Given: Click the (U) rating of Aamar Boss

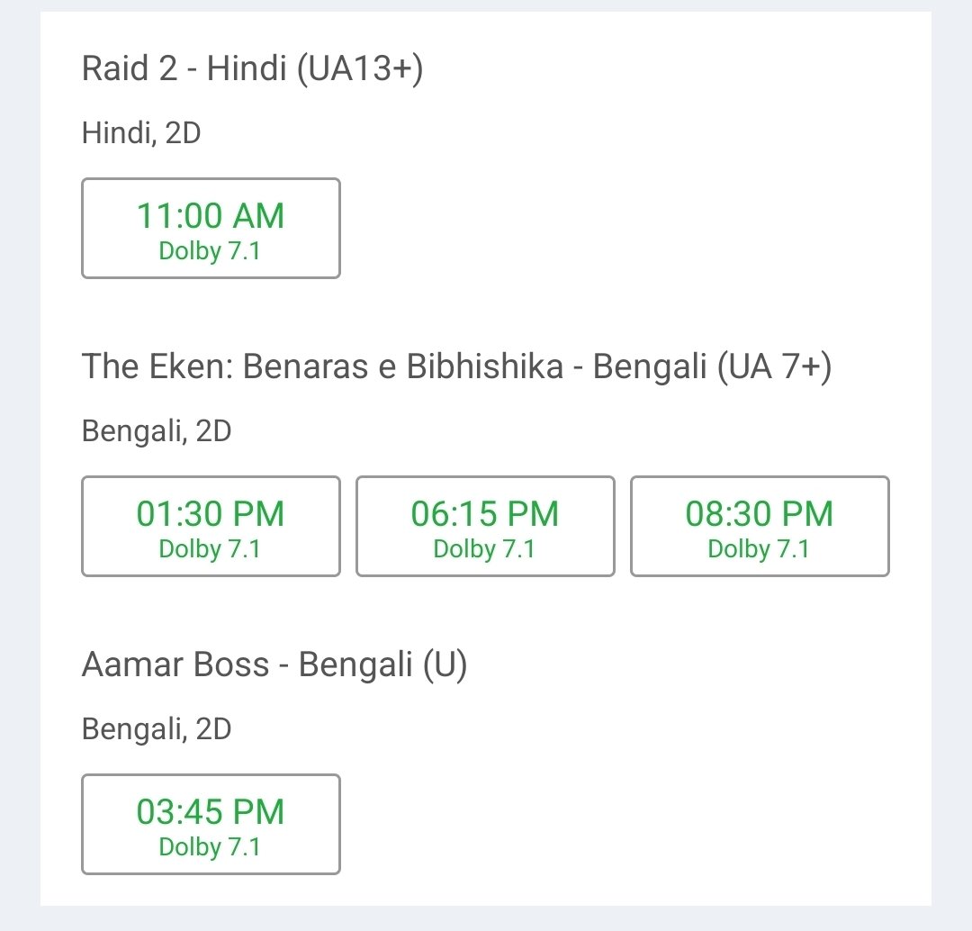Looking at the screenshot, I should point(445,664).
